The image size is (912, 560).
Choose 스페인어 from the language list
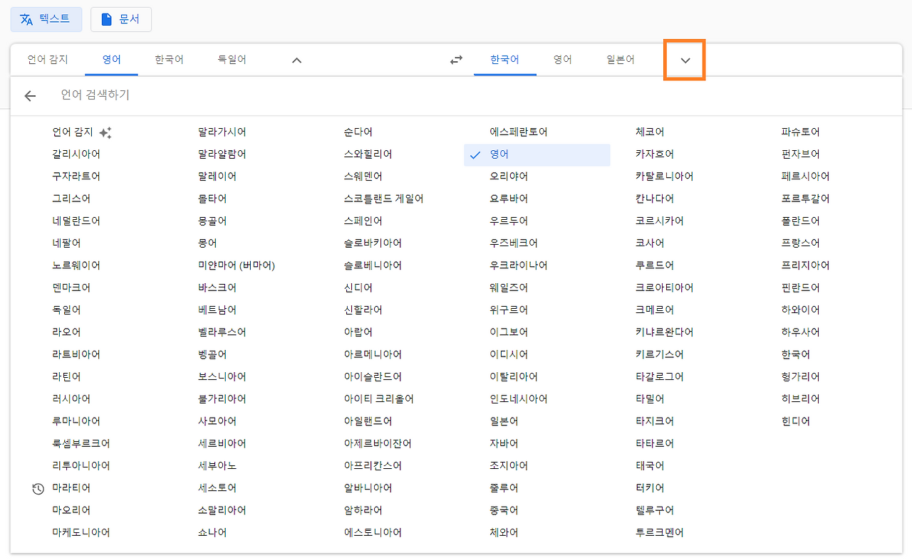coord(363,221)
